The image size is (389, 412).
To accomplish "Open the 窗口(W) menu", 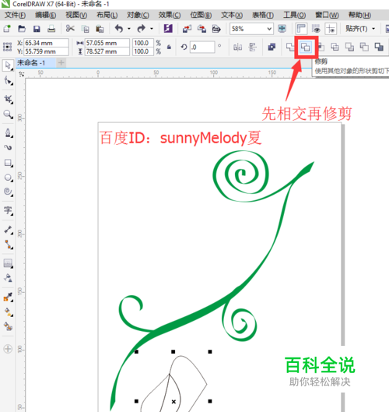I will pos(327,15).
